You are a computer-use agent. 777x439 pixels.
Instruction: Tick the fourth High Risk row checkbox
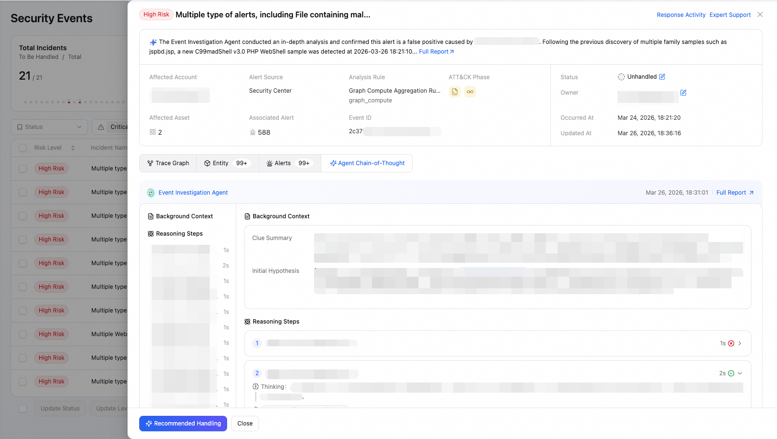tap(23, 240)
